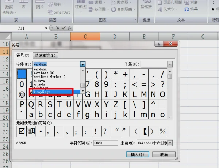Open the SmartArt insert tool
Image resolution: width=219 pixels, height=168 pixels.
[59, 12]
